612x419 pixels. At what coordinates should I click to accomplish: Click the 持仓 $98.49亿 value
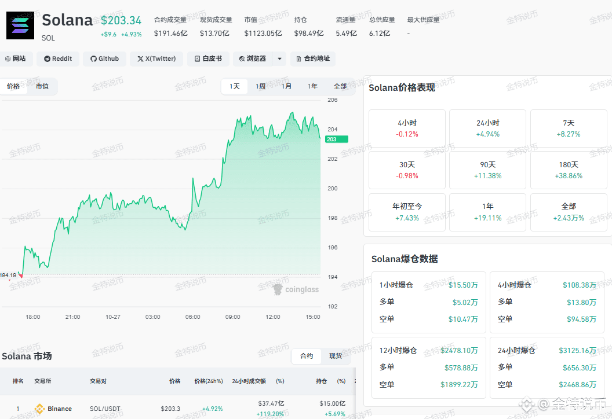(309, 34)
